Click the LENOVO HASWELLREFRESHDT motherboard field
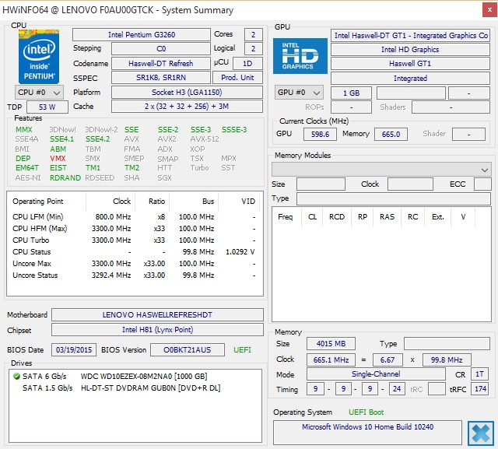Image resolution: width=498 pixels, height=449 pixels. pos(157,315)
